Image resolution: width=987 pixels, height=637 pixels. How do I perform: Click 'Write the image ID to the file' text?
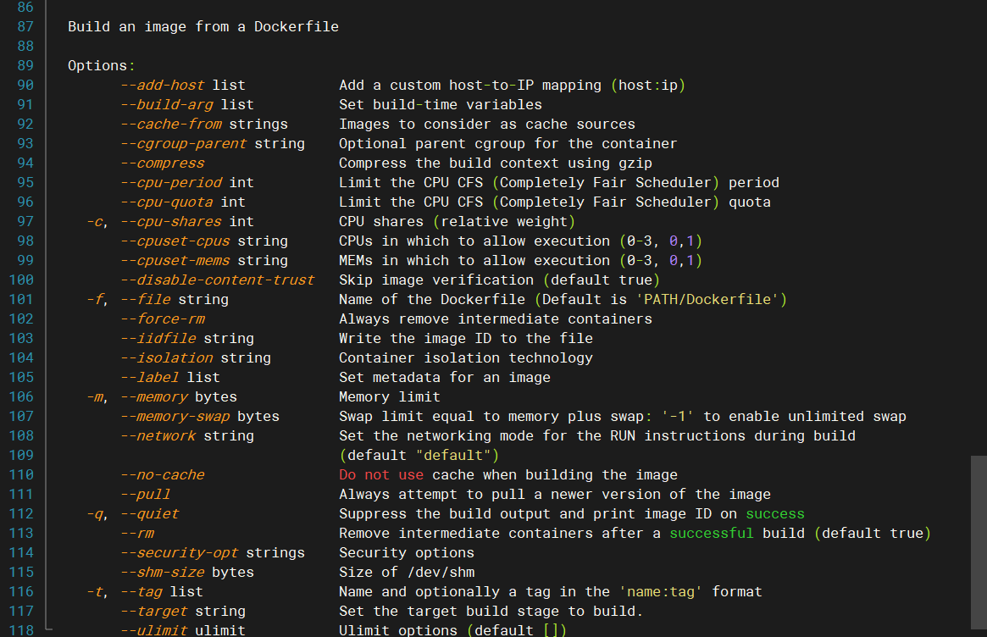pos(466,339)
